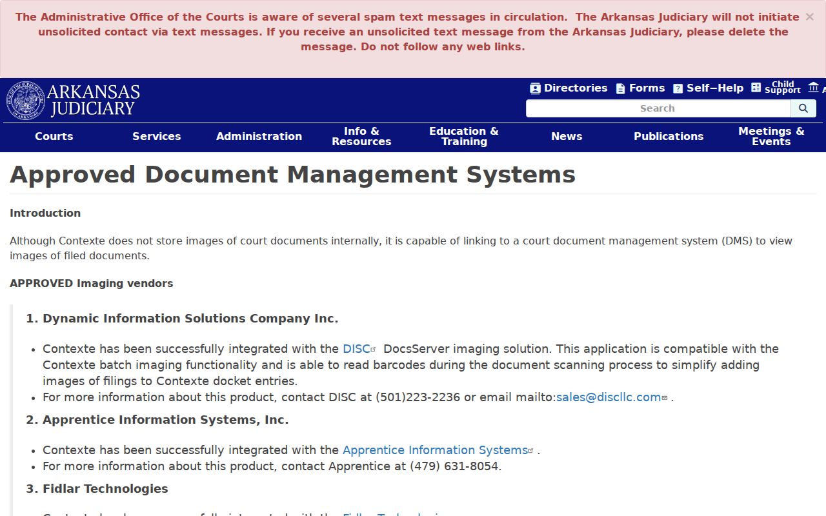Click the Dynamic Information Solutions Company Inc. heading

(190, 319)
